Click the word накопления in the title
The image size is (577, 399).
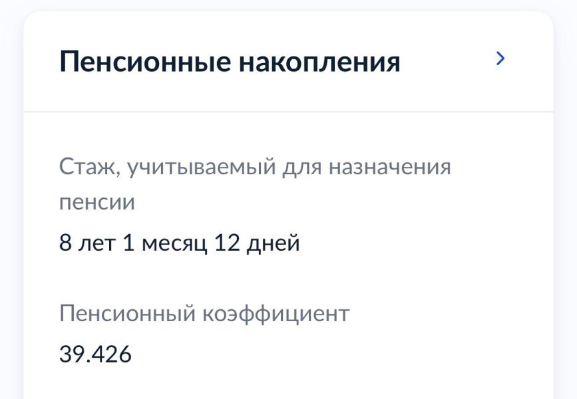coord(319,62)
